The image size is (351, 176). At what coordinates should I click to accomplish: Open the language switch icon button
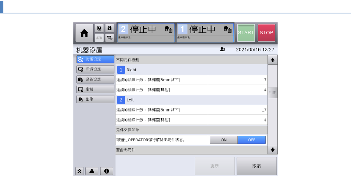[99, 28]
